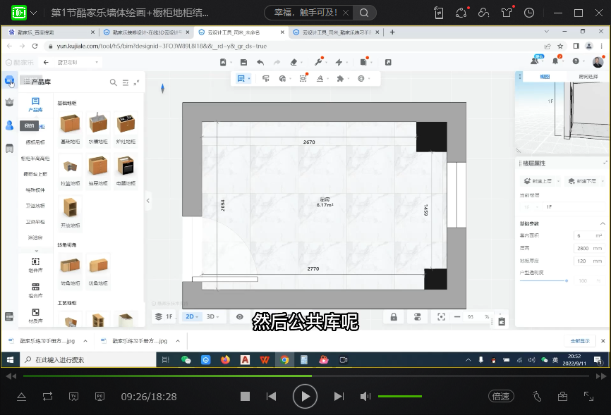Play the video with the play button
The height and width of the screenshot is (415, 611).
[305, 396]
